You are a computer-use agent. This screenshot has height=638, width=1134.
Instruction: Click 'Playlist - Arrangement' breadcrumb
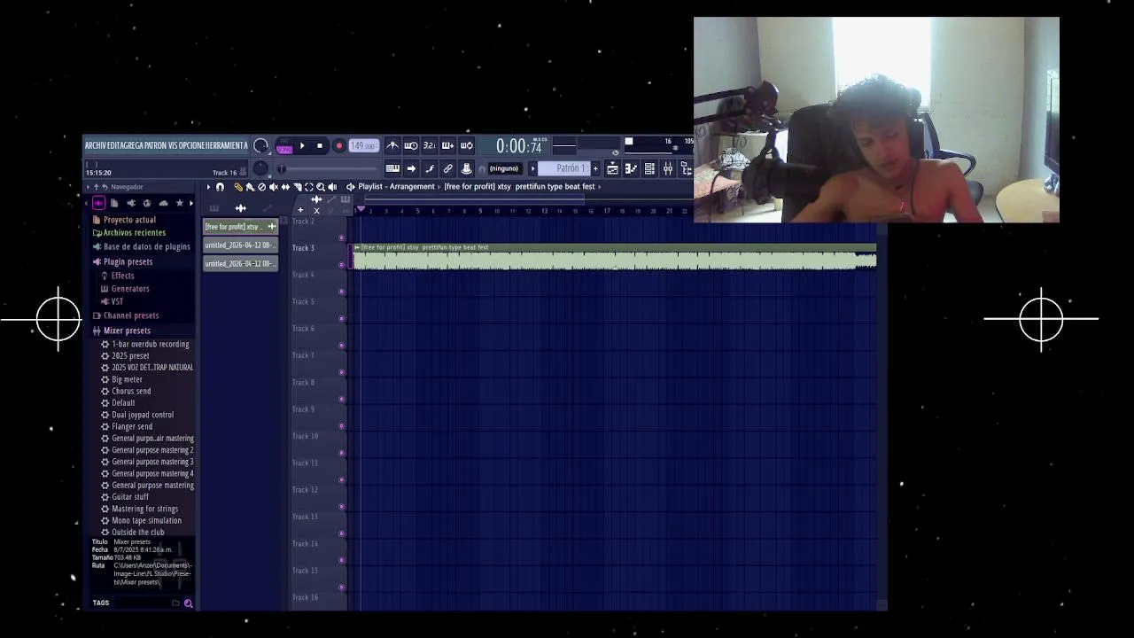pyautogui.click(x=396, y=187)
